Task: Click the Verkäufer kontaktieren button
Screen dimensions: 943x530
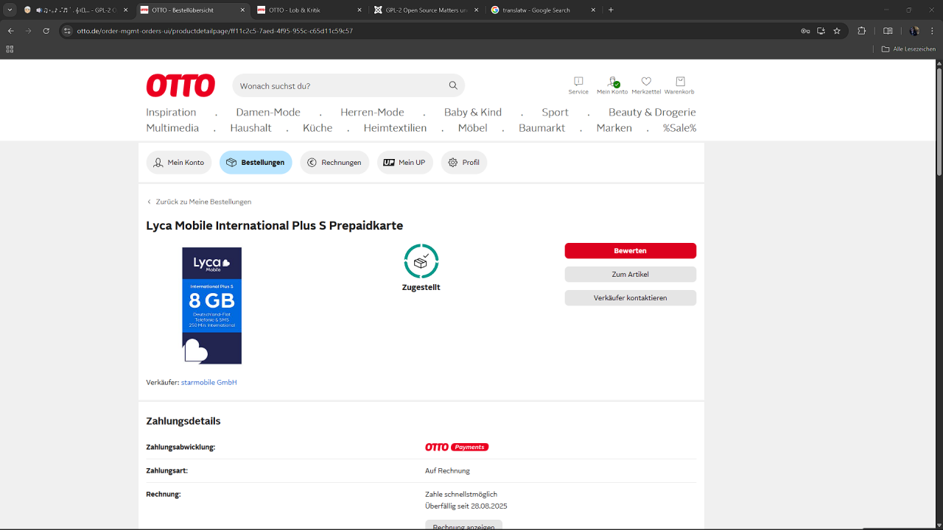Action: 630,298
